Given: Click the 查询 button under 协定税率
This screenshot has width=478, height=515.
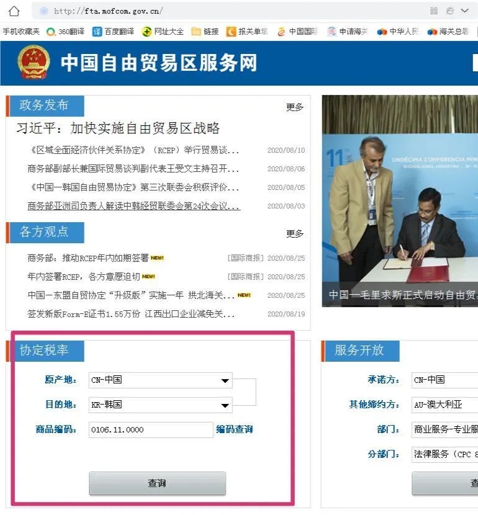Looking at the screenshot, I should 157,483.
